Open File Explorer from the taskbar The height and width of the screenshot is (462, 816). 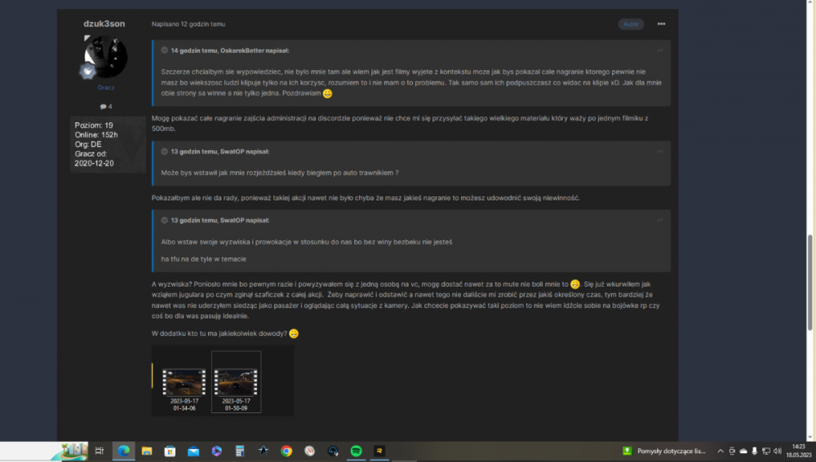(x=147, y=451)
